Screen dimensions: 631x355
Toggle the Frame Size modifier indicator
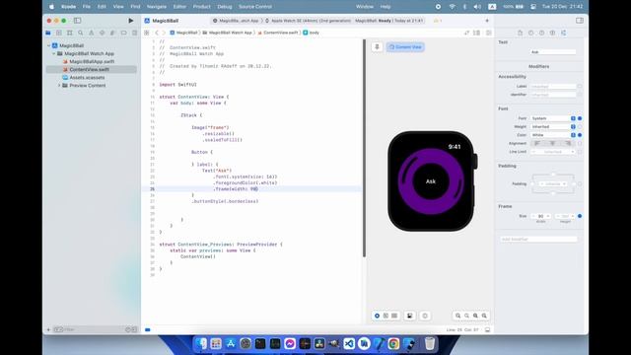click(580, 216)
